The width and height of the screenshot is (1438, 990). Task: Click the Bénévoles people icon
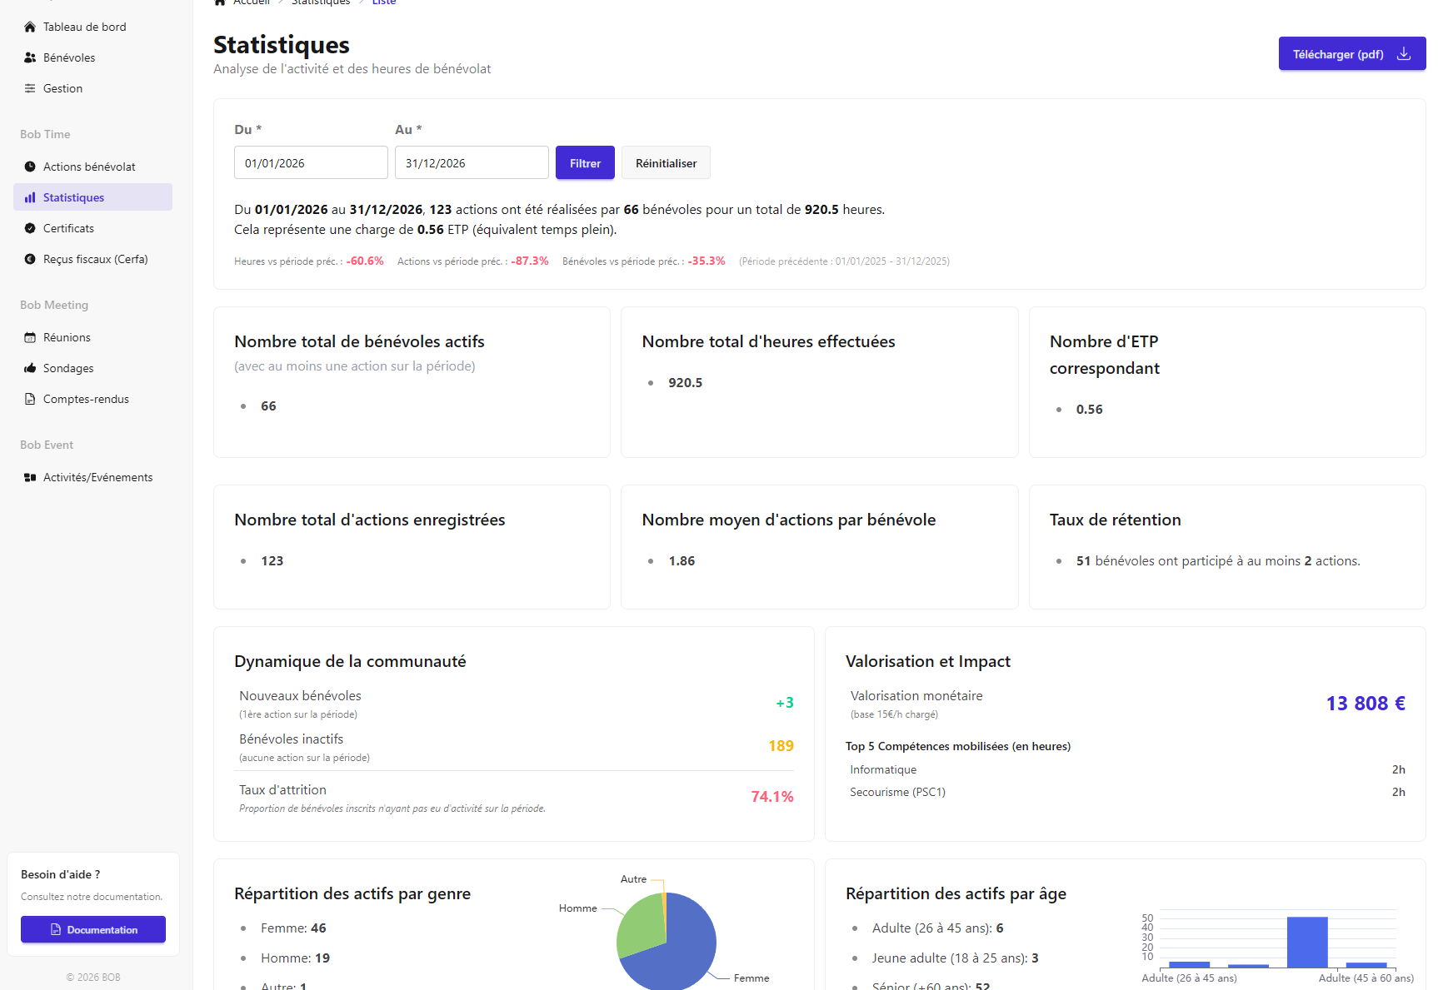click(x=30, y=57)
